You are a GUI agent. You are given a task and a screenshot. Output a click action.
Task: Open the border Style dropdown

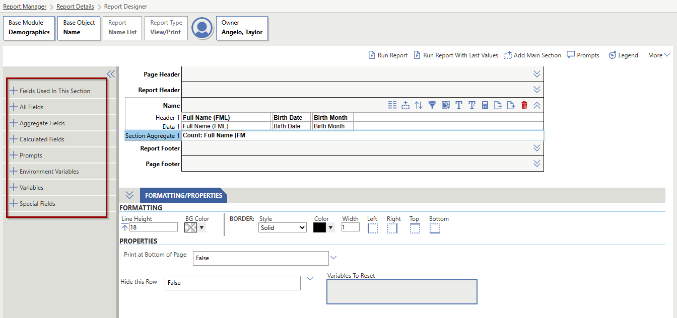click(x=282, y=227)
